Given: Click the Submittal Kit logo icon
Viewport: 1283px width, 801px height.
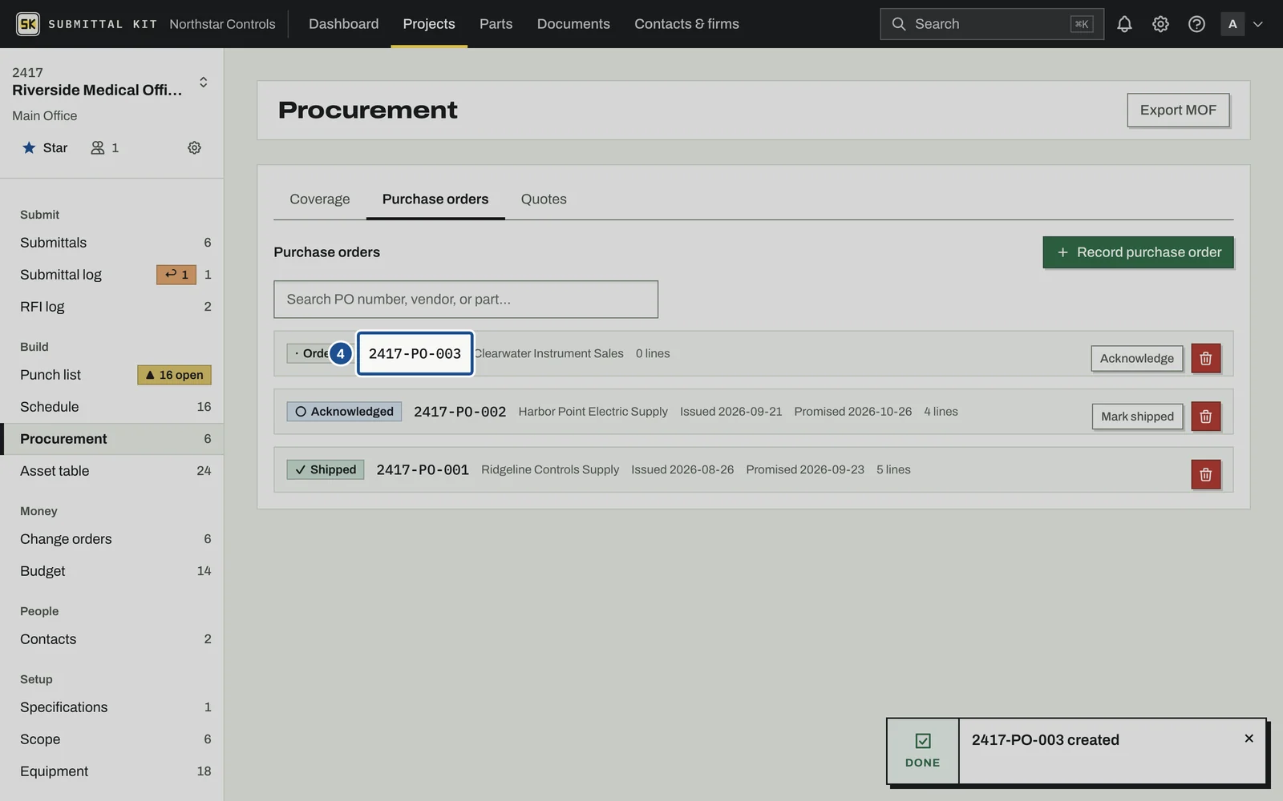Looking at the screenshot, I should pos(28,24).
